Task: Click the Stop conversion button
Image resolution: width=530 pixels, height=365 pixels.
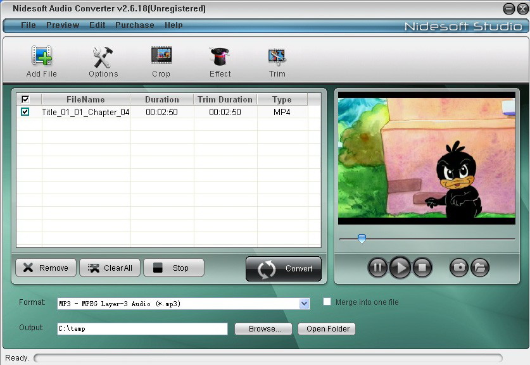Action: click(174, 268)
